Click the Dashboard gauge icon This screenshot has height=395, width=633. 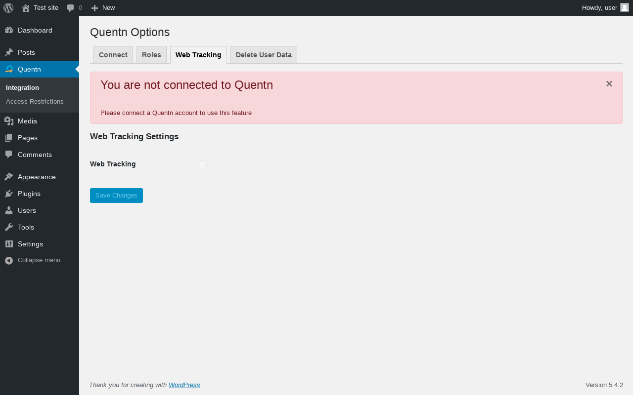[x=9, y=30]
